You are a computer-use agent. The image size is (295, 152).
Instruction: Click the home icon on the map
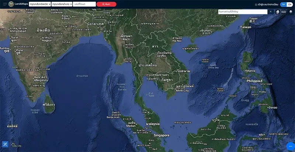(x=278, y=12)
